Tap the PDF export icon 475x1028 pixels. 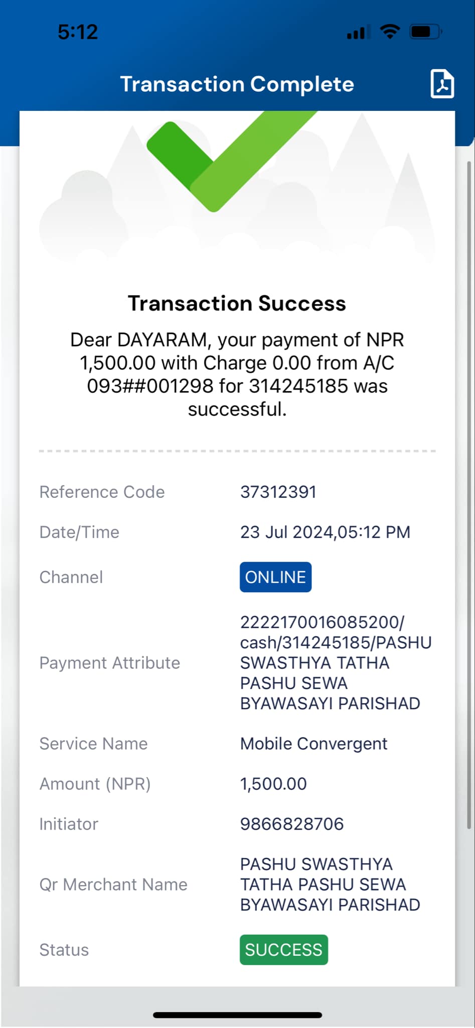[x=442, y=84]
